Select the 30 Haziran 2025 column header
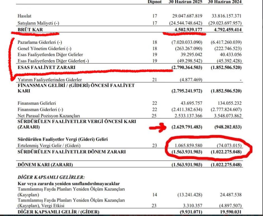The width and height of the screenshot is (263, 216). 185,2
